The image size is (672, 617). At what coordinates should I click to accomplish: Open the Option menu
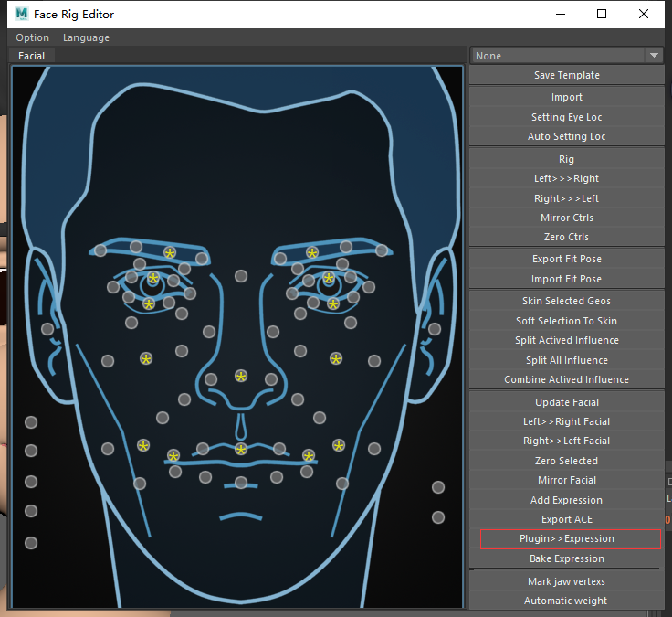pyautogui.click(x=32, y=37)
